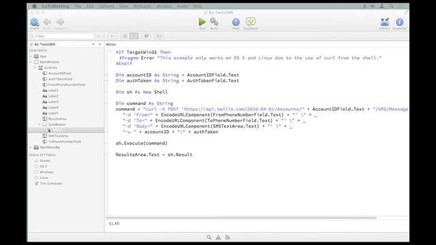Select ResultsArea in navigator
The image size is (436, 245).
pos(57,119)
